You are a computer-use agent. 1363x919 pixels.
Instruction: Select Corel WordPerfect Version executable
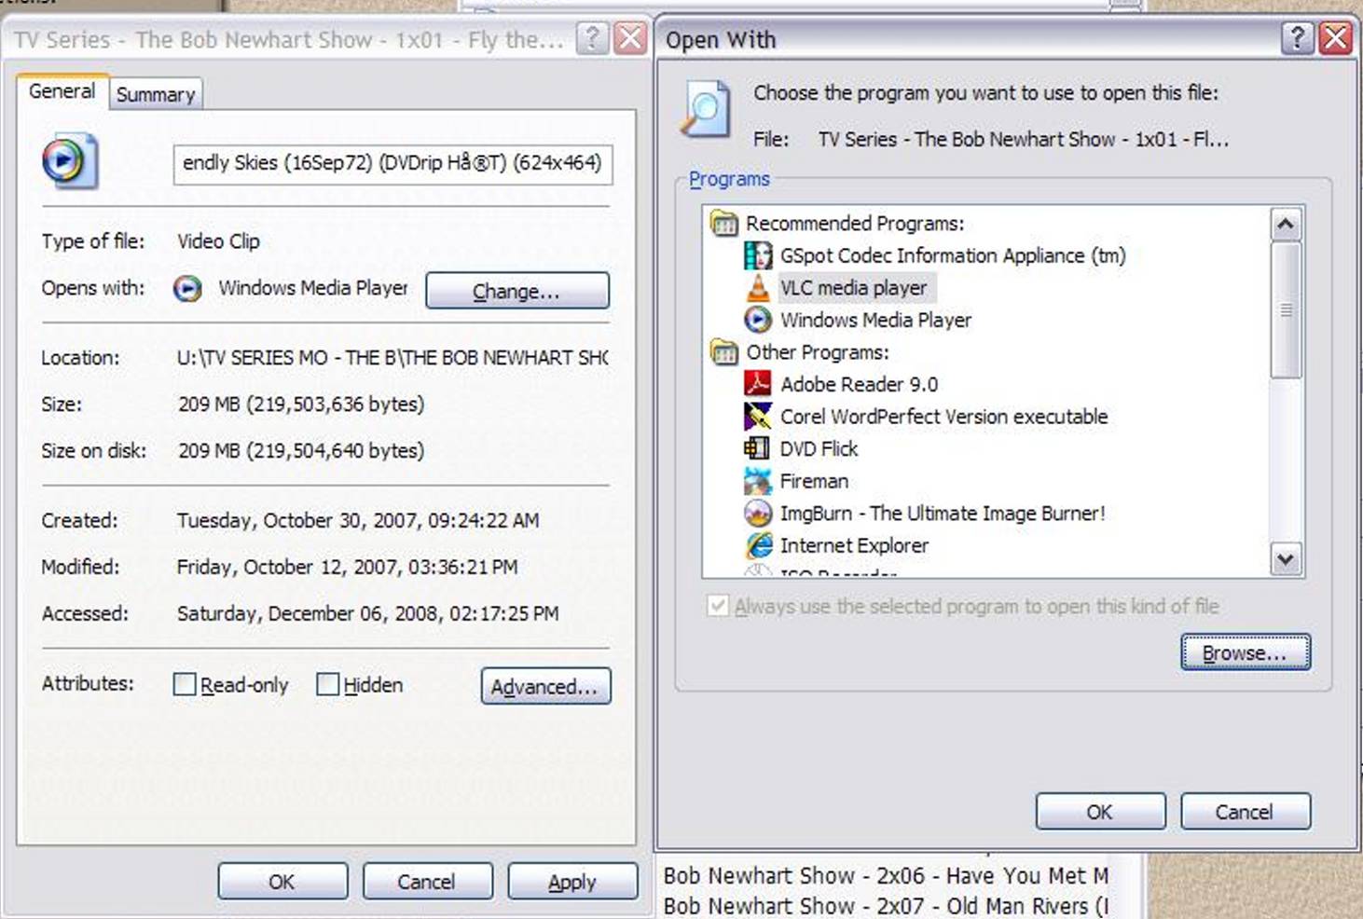click(x=943, y=417)
